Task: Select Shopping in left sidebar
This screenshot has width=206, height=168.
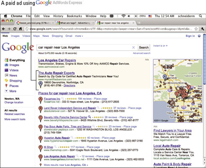Action: 16,81
